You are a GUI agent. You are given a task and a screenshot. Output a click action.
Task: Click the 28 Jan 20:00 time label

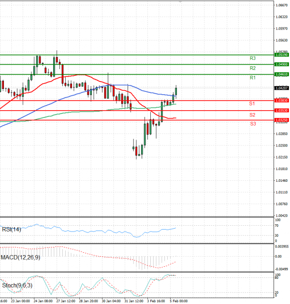88,301
